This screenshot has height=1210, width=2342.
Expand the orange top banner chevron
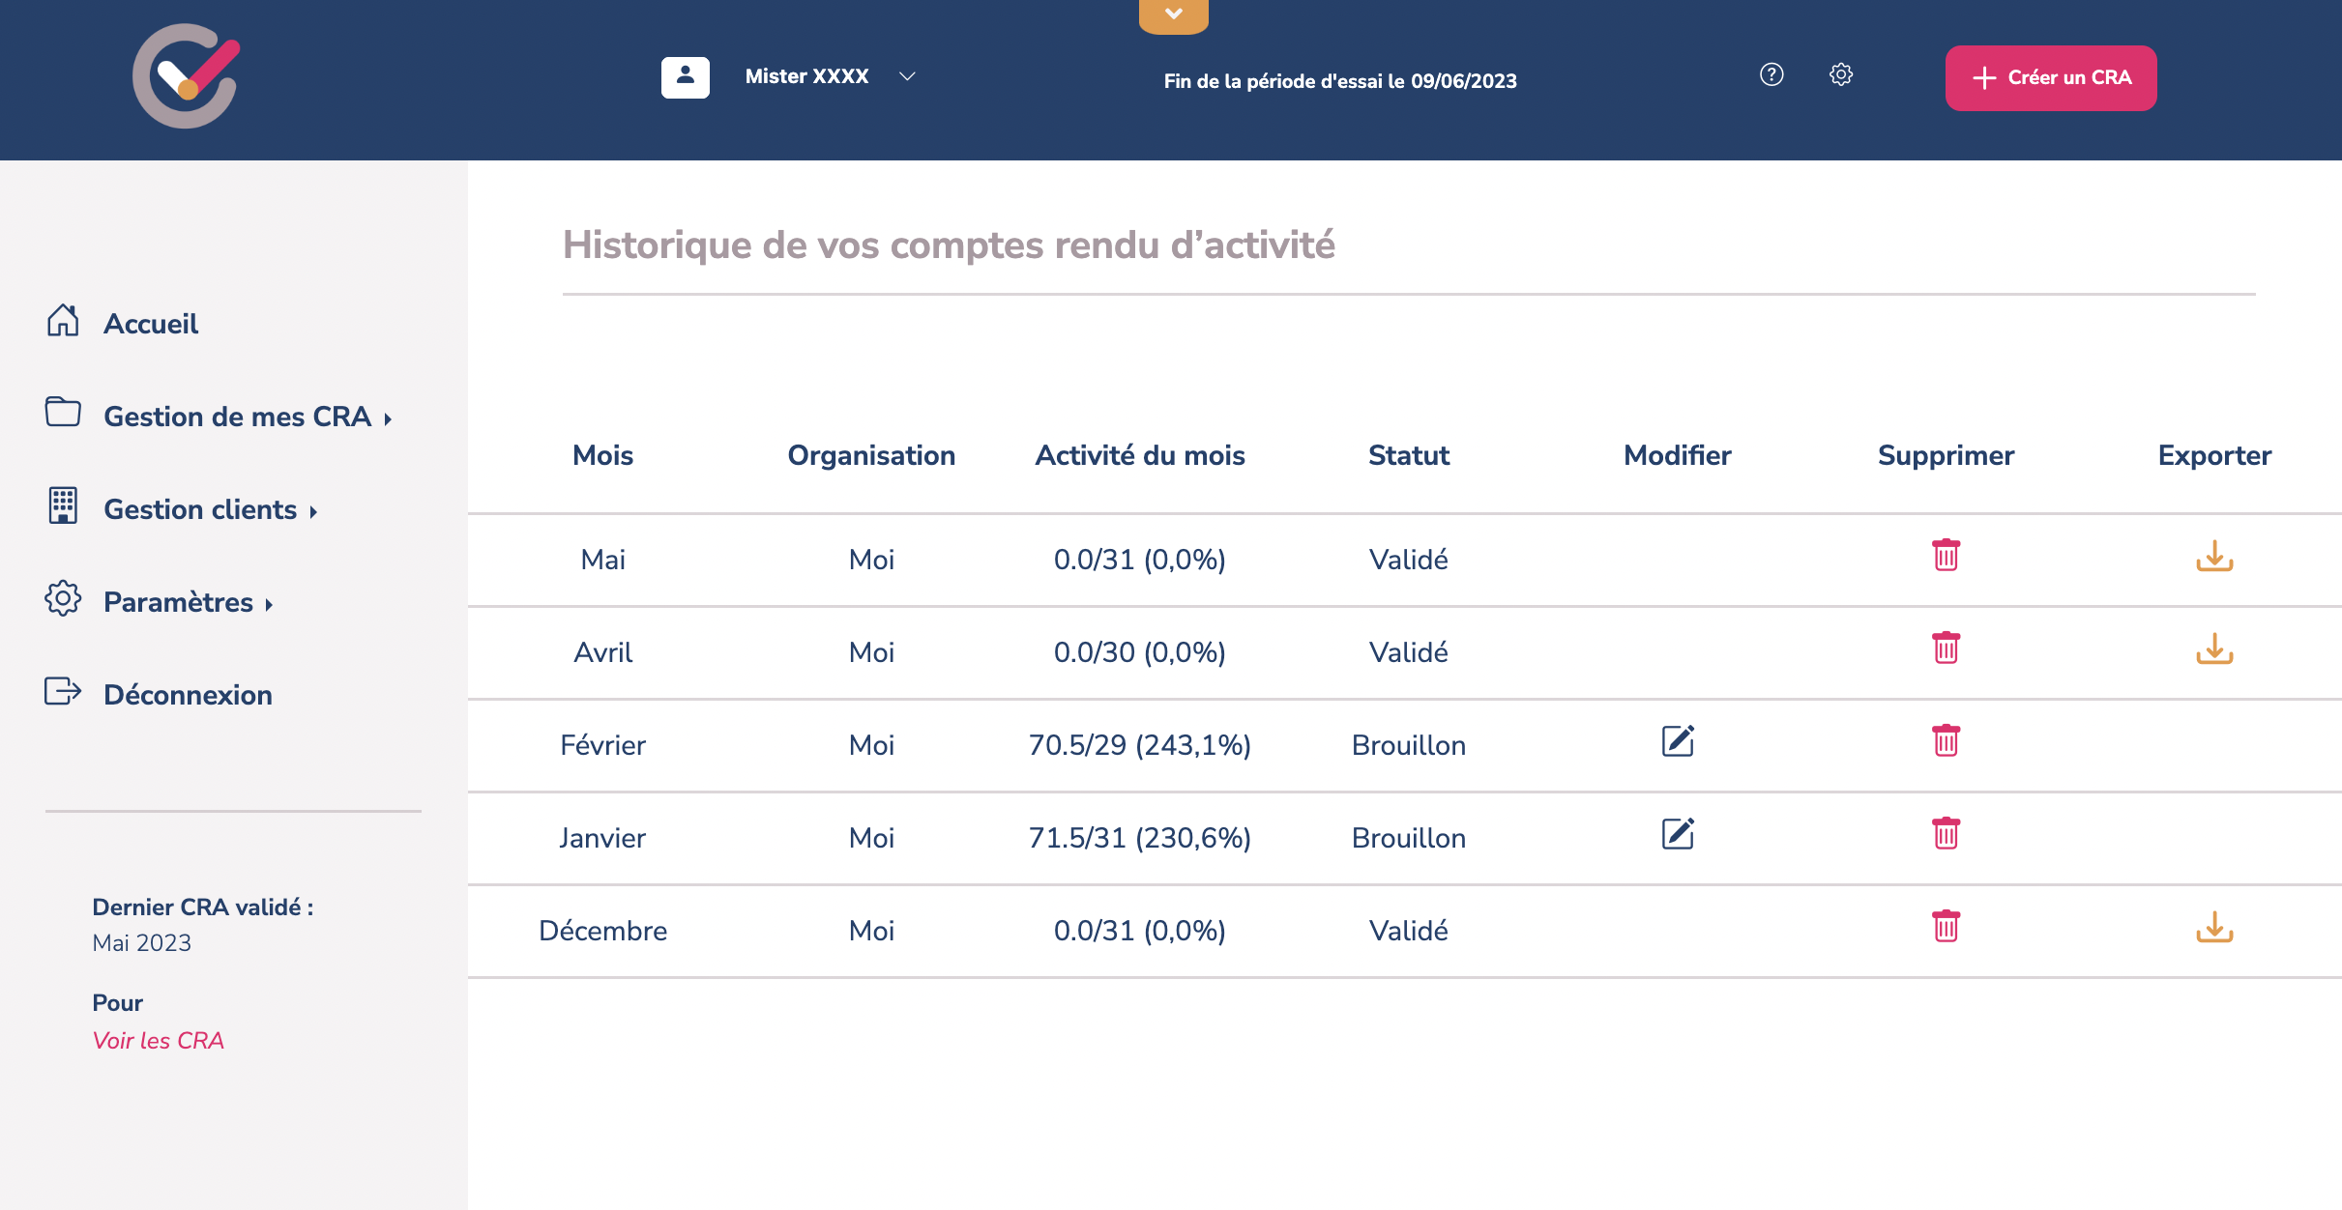click(1173, 14)
